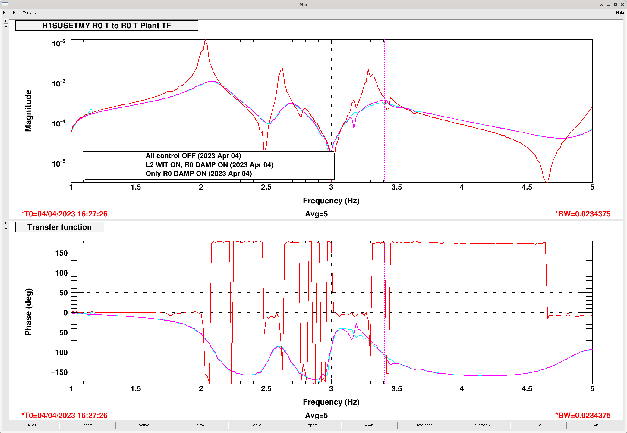Click the title bar roll-up arrow icon

point(601,5)
